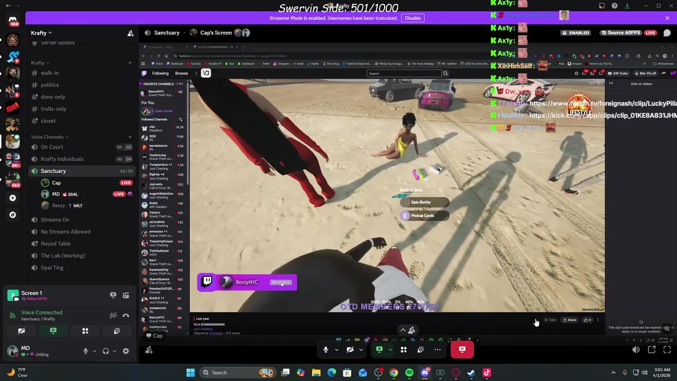Enter fullscreen for the stream
This screenshot has width=677, height=381.
[x=667, y=350]
